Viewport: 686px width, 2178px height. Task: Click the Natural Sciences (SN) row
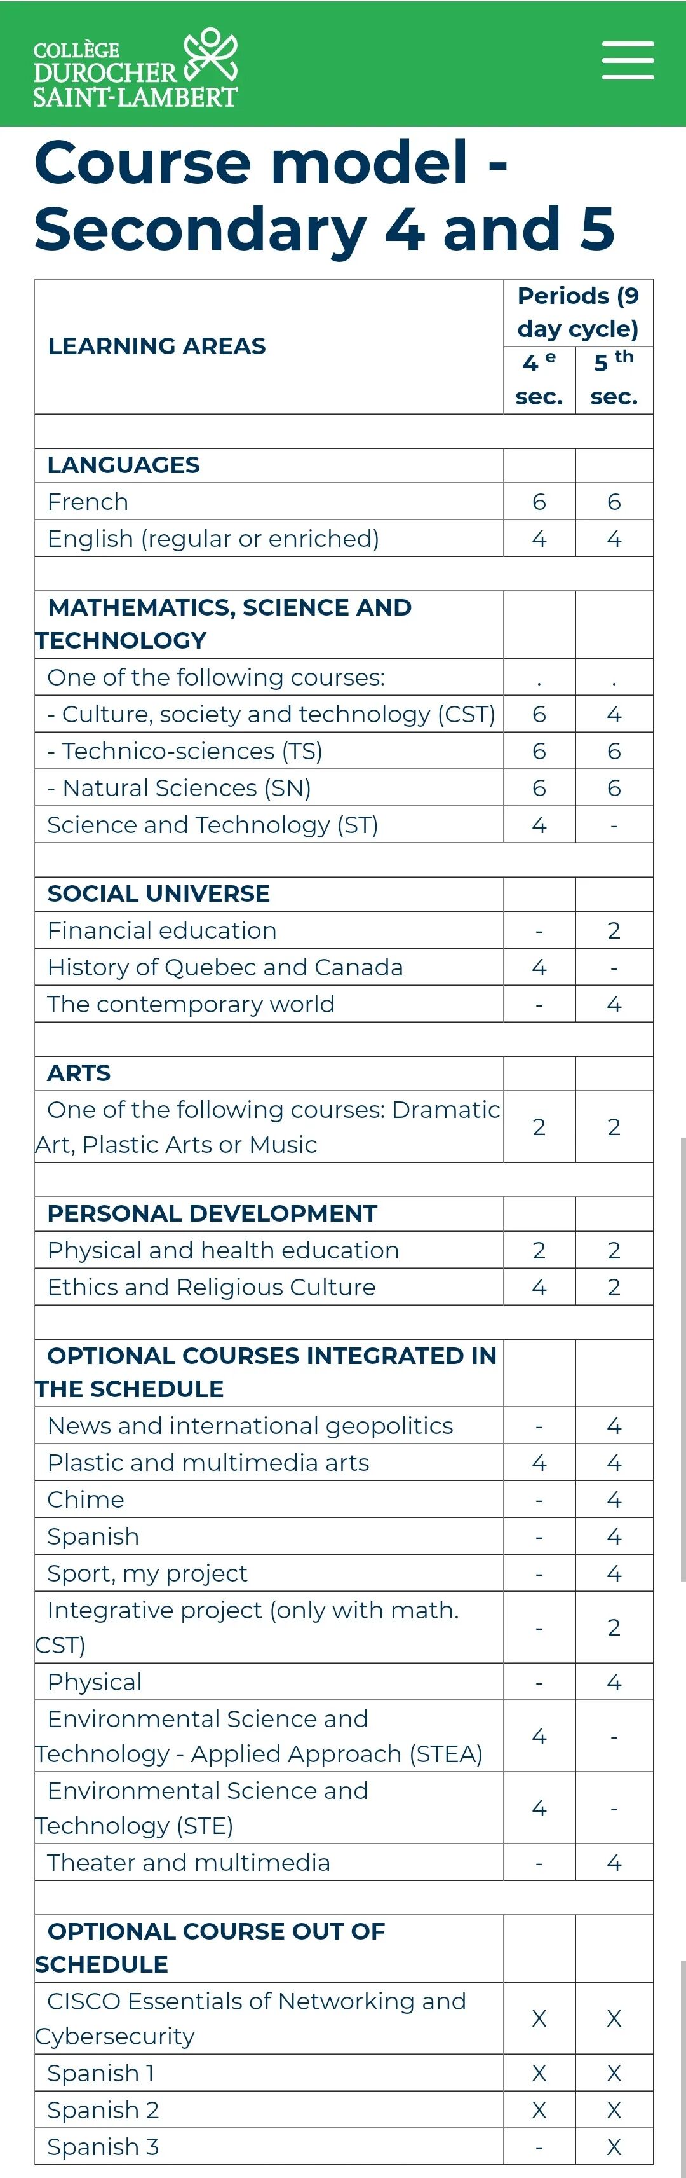tap(343, 788)
